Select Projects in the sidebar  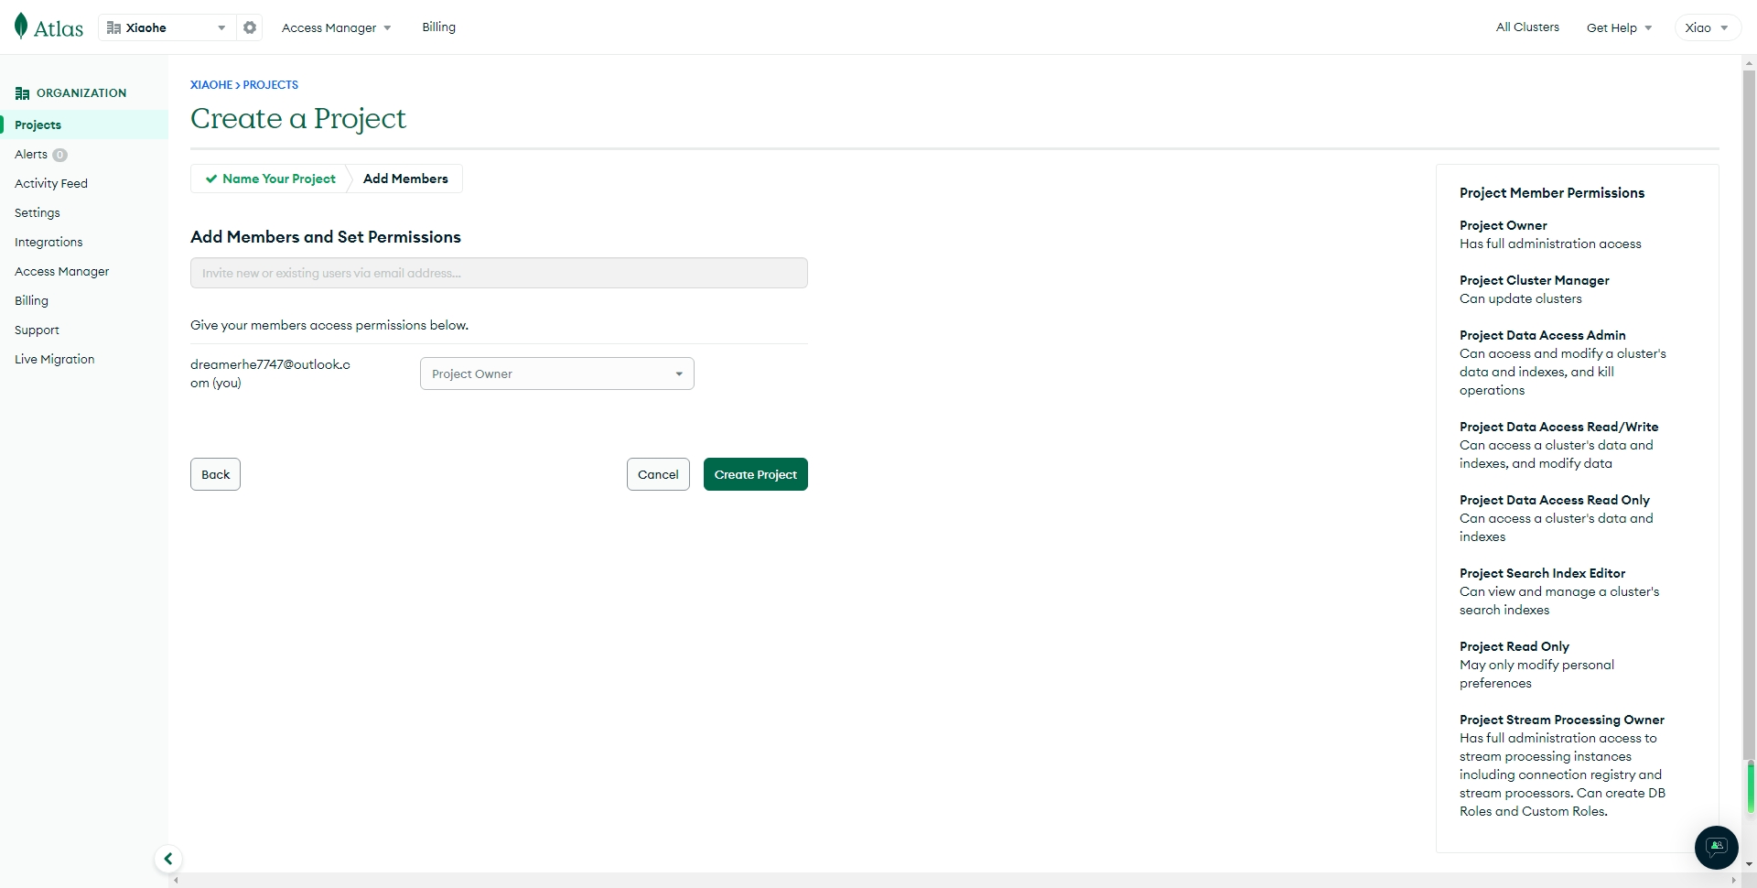(84, 125)
